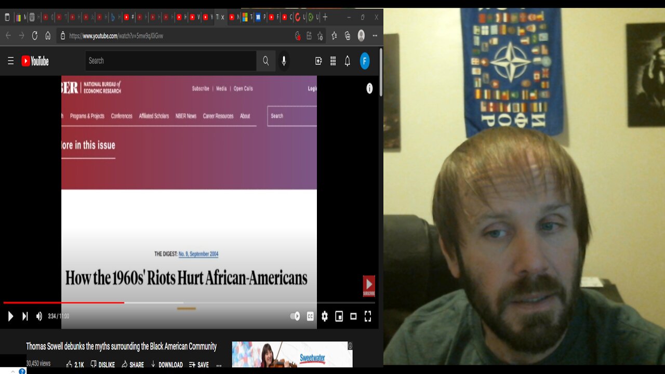Open the account avatar labeled F
The width and height of the screenshot is (665, 374).
(365, 61)
